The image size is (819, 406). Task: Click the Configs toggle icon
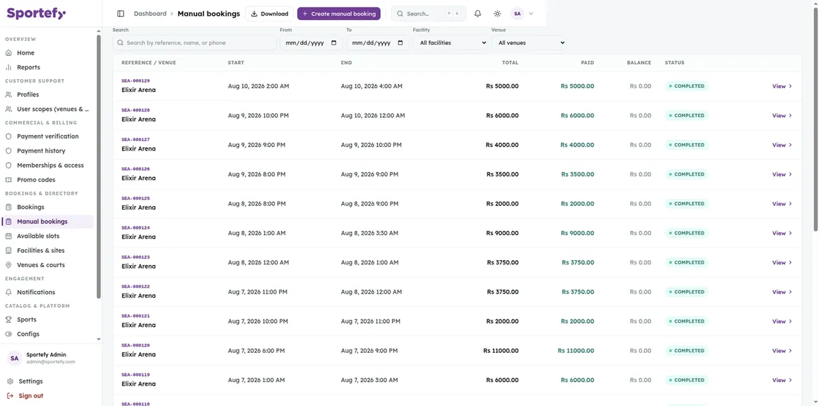[9, 334]
